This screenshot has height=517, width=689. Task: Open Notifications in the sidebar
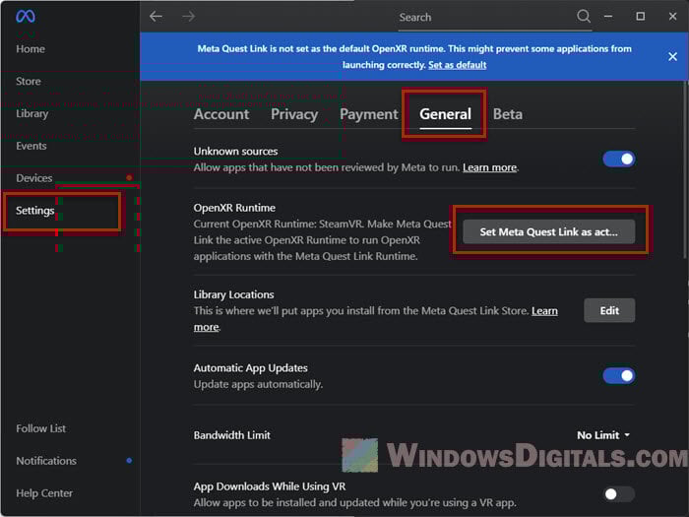click(46, 461)
